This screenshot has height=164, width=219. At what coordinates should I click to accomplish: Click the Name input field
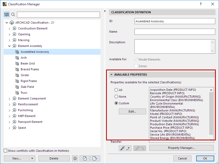coord(175,32)
